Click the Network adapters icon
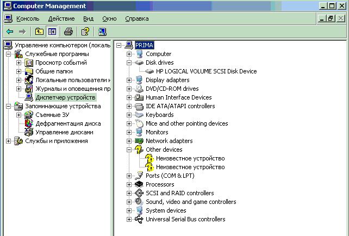Viewport: 349px width, 236px height. (x=139, y=141)
